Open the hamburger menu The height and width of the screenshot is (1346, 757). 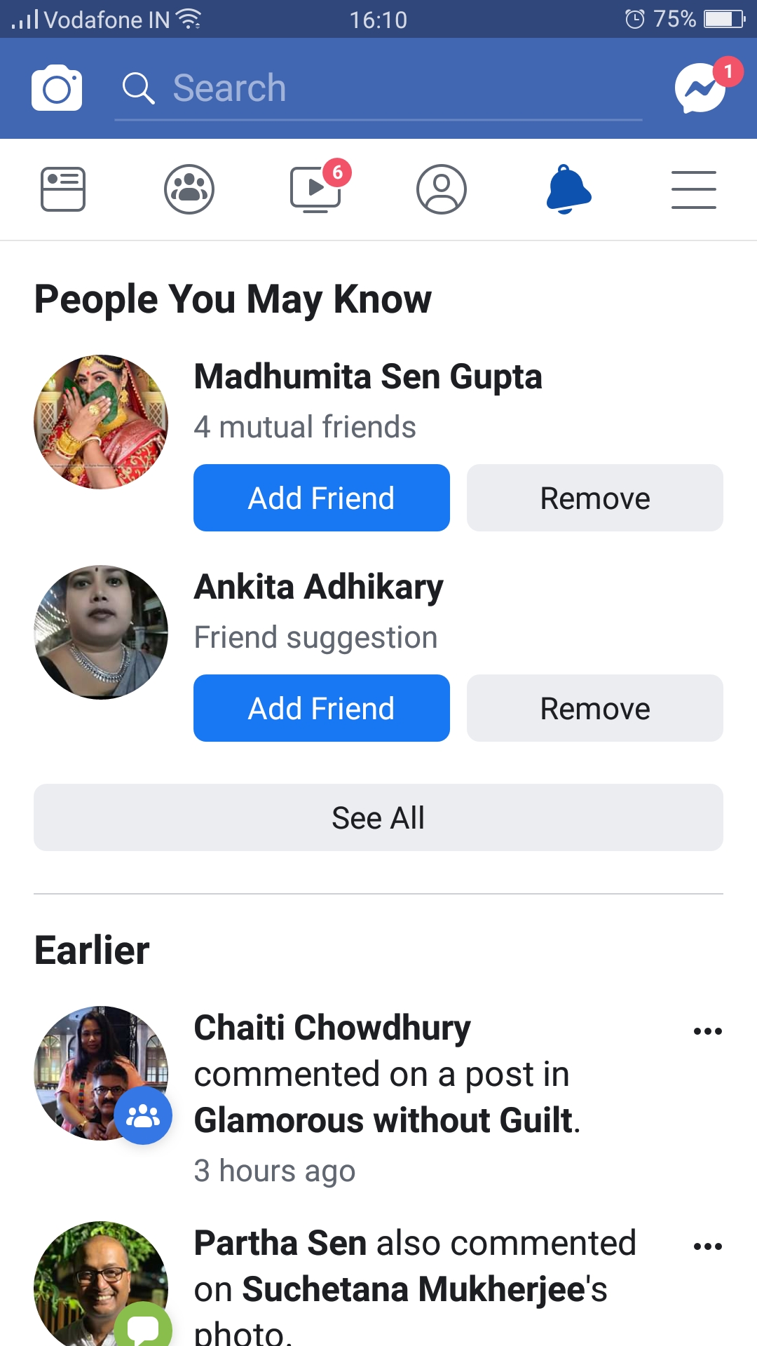[x=694, y=189]
